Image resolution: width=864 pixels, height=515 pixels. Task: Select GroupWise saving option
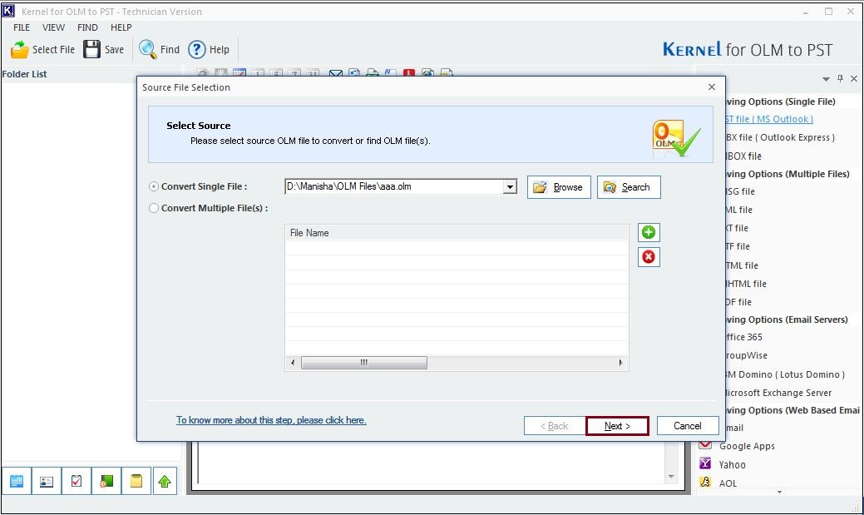[747, 355]
